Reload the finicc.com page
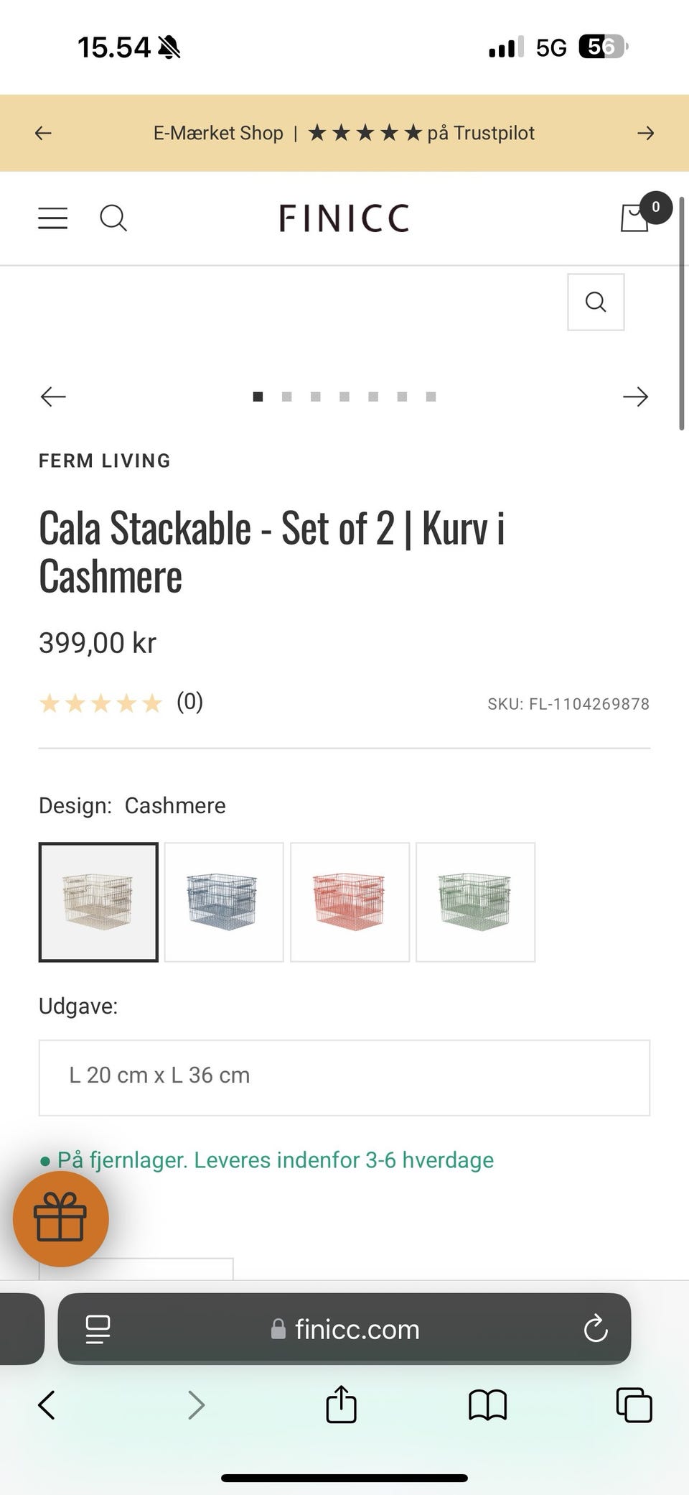The width and height of the screenshot is (689, 1495). 596,1329
